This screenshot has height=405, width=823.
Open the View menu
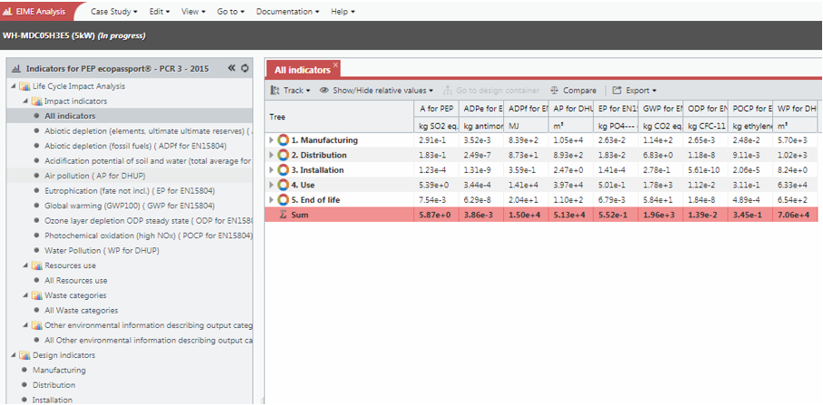193,12
